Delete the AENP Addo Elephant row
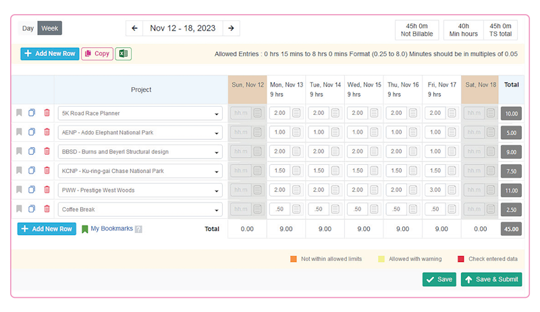Screen dimensions: 540x312 [47, 132]
